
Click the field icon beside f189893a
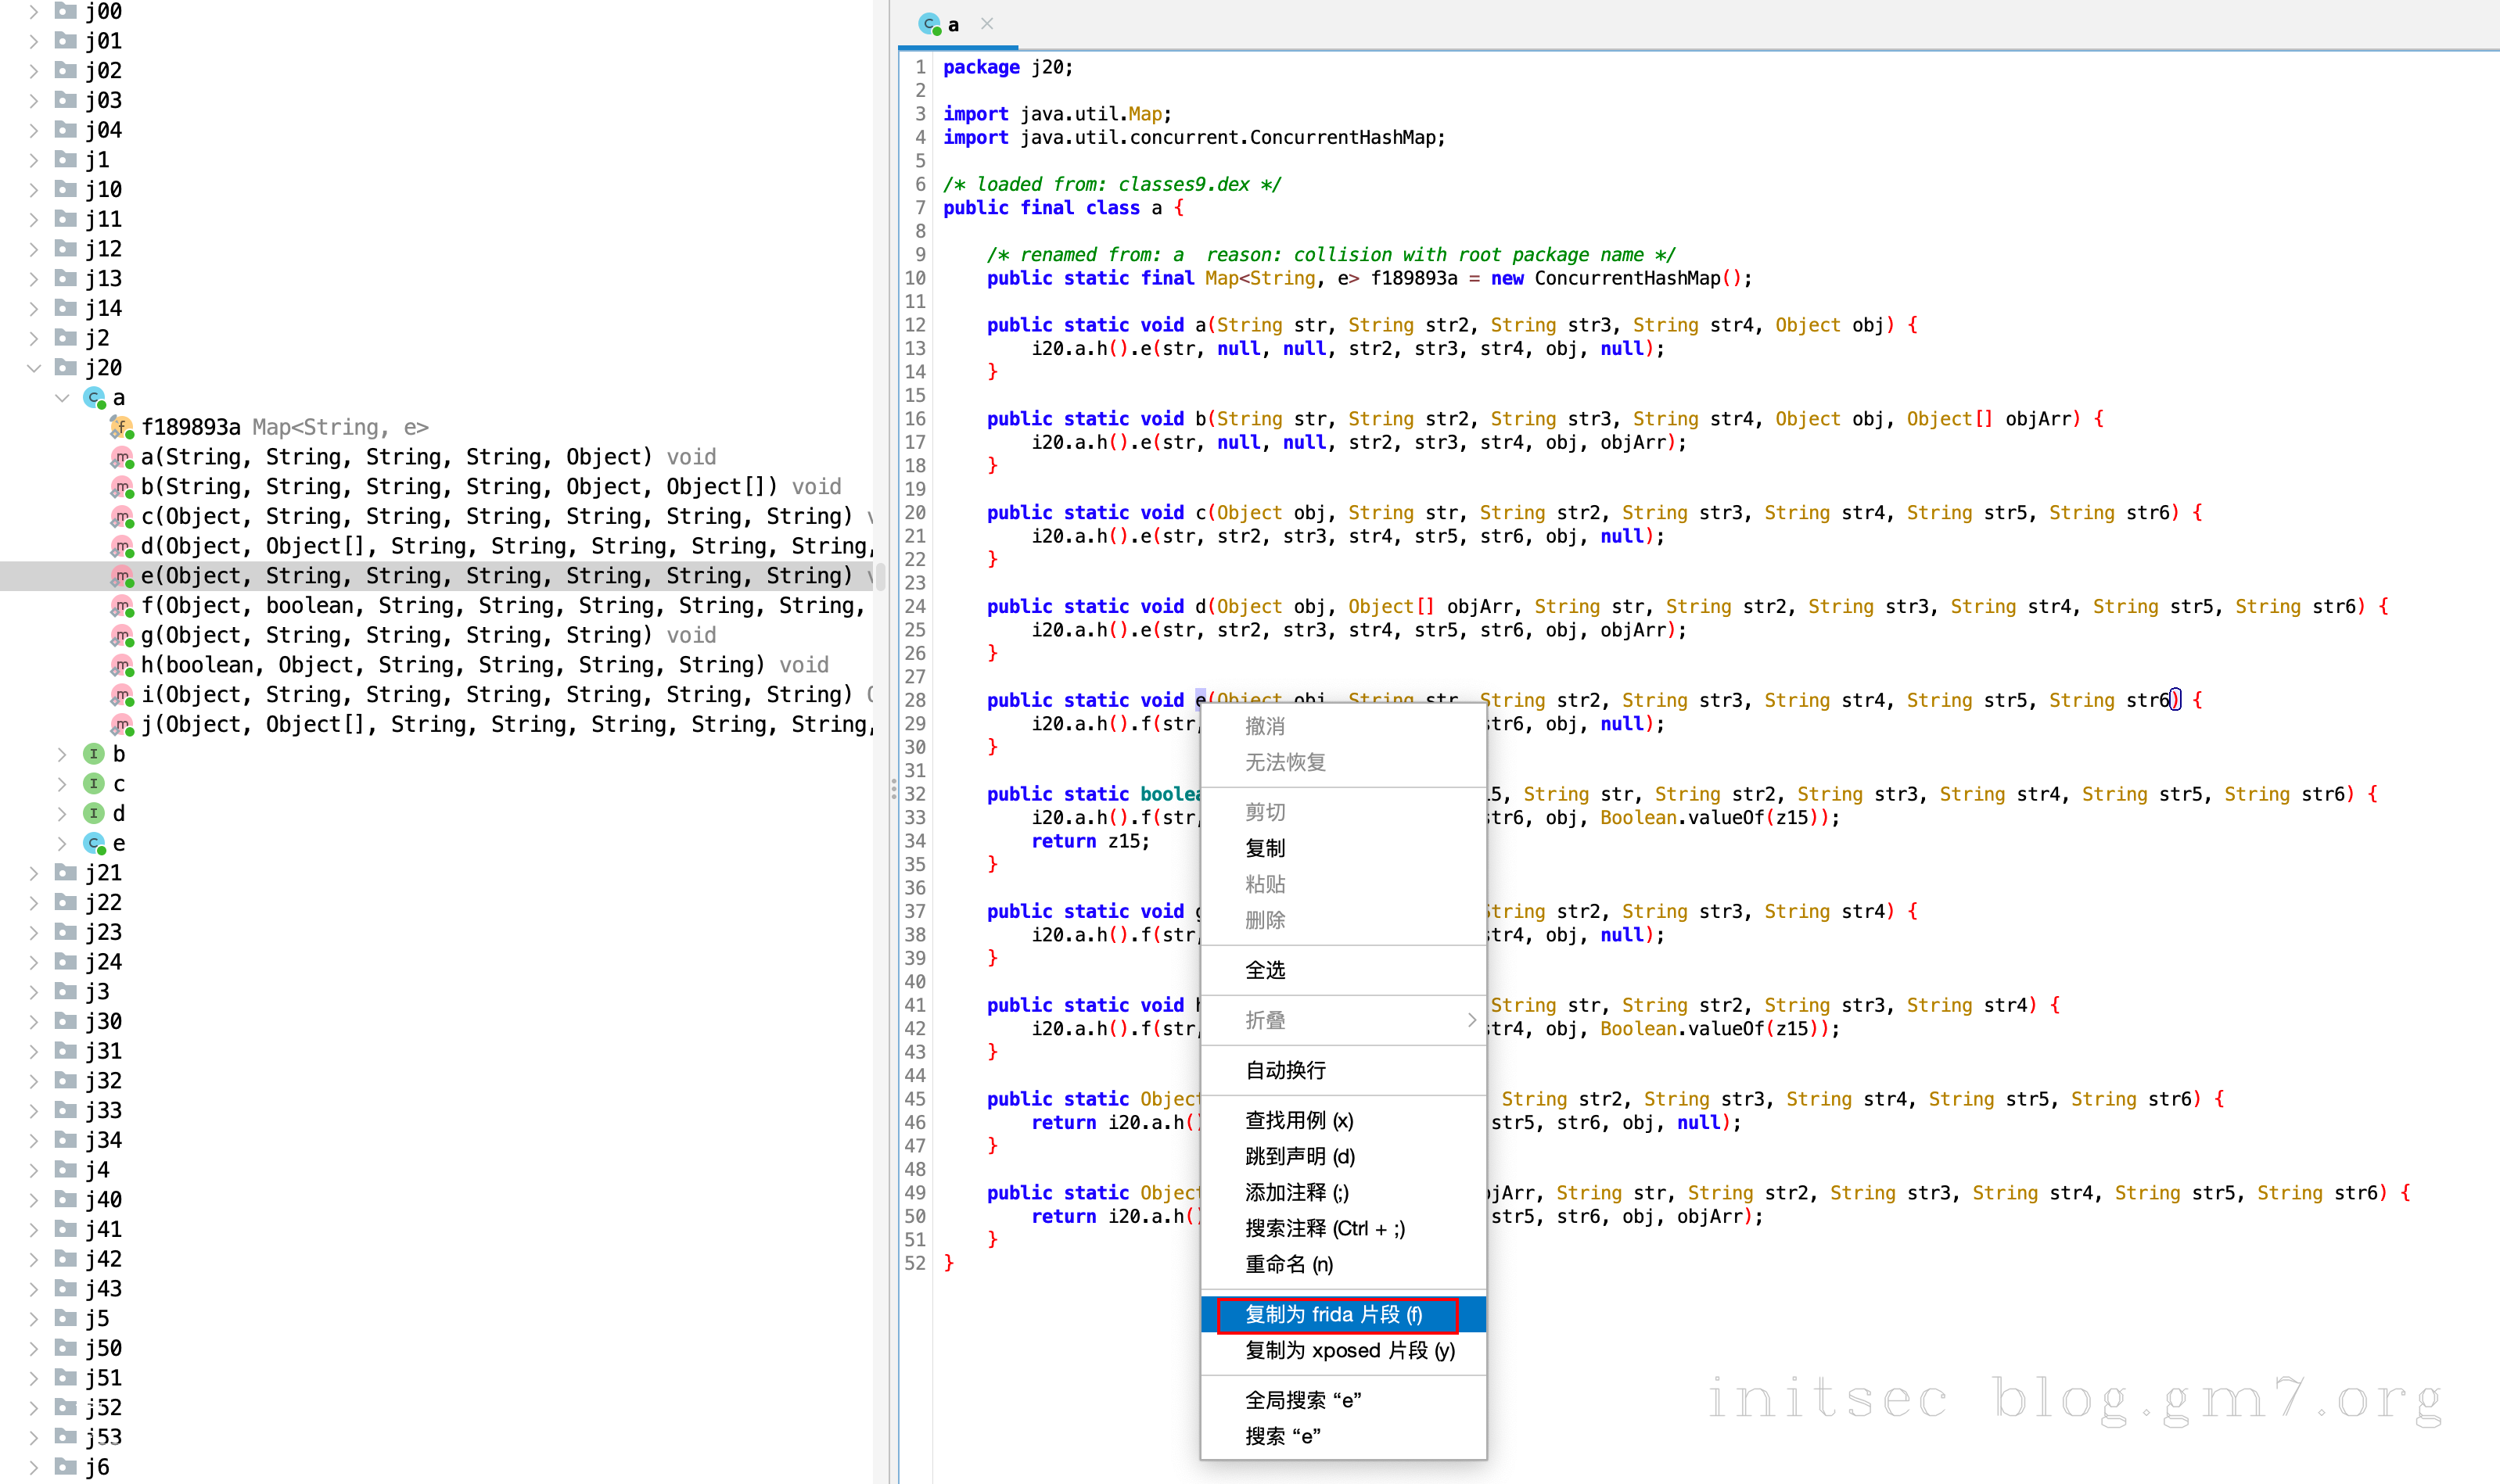coord(121,428)
